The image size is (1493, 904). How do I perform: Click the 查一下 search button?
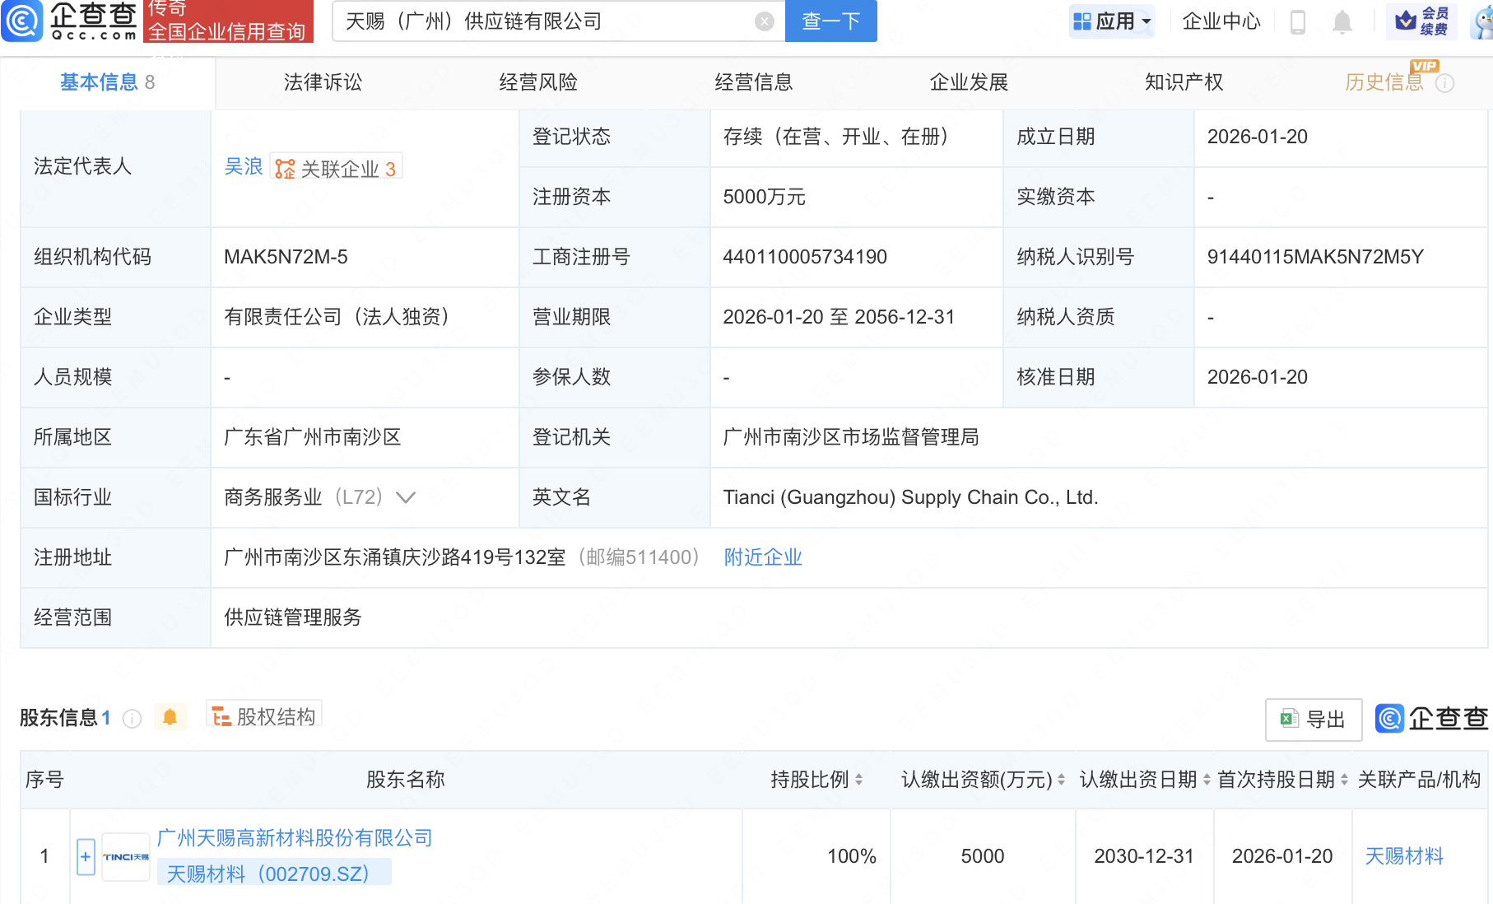point(830,21)
